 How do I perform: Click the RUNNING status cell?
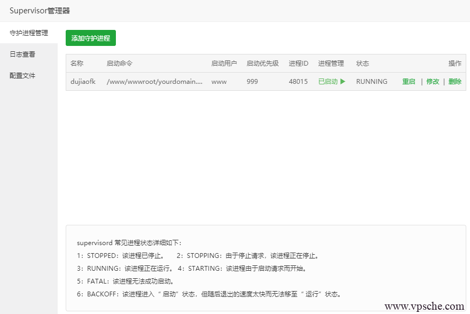[372, 82]
